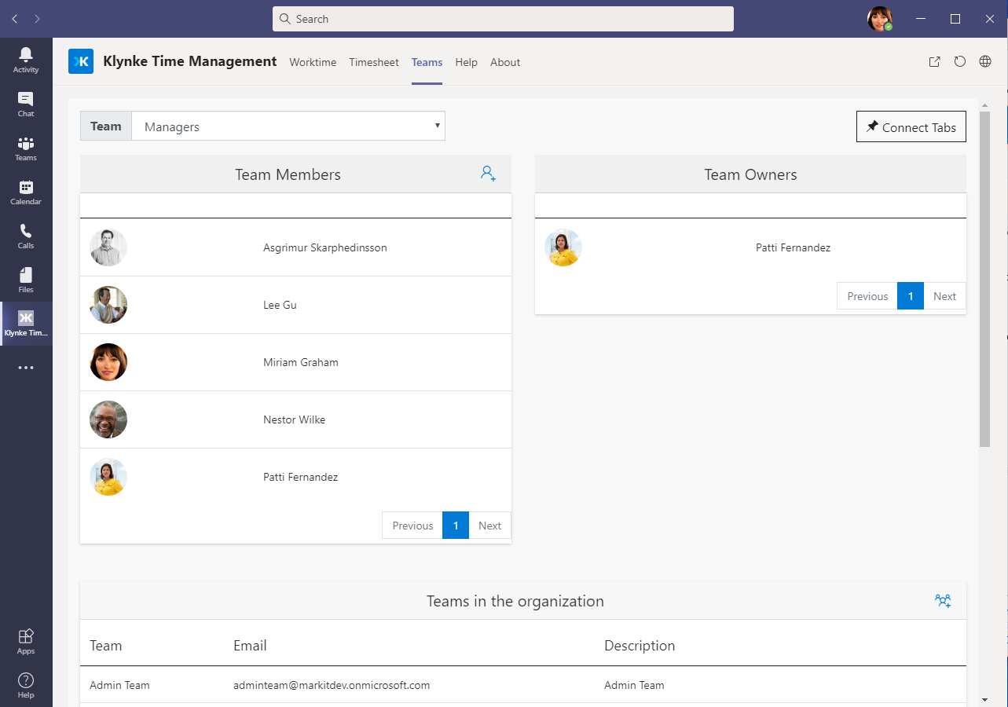The height and width of the screenshot is (707, 1008).
Task: Switch to the Worktime tab
Action: click(313, 62)
